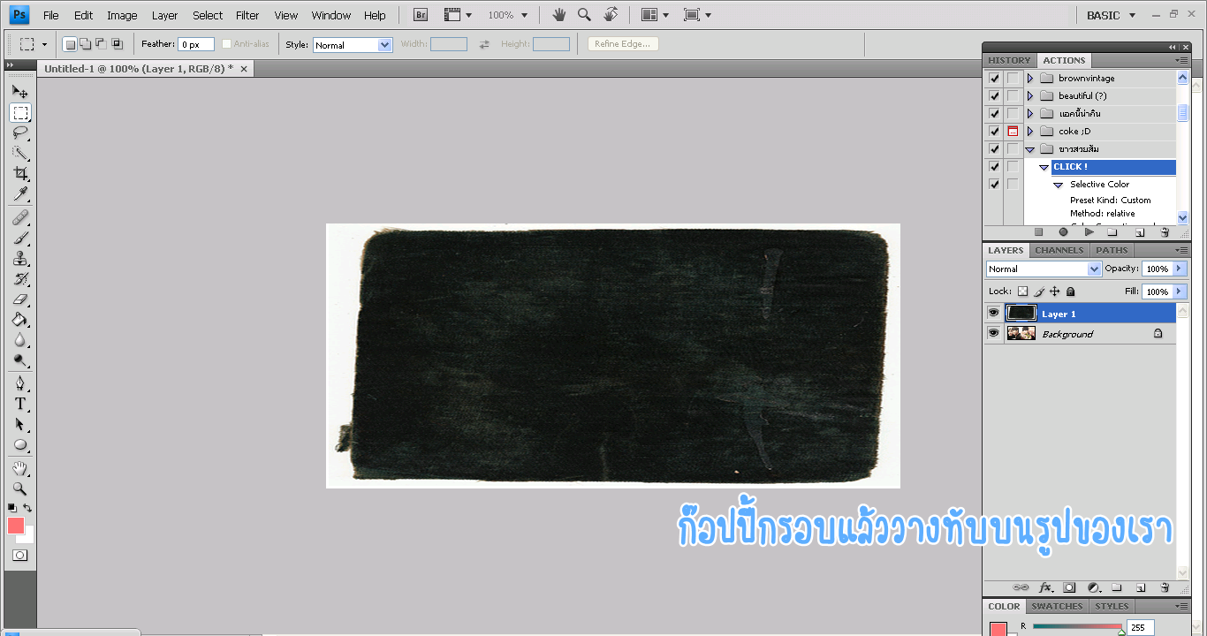Expand the coke ;D action set

(1030, 131)
